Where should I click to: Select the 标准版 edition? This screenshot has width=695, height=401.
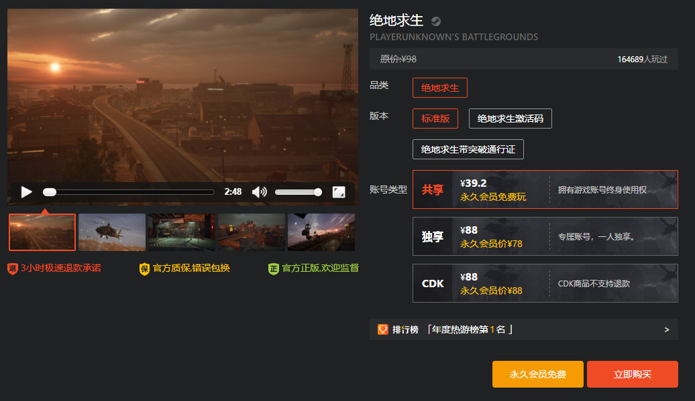pos(435,118)
